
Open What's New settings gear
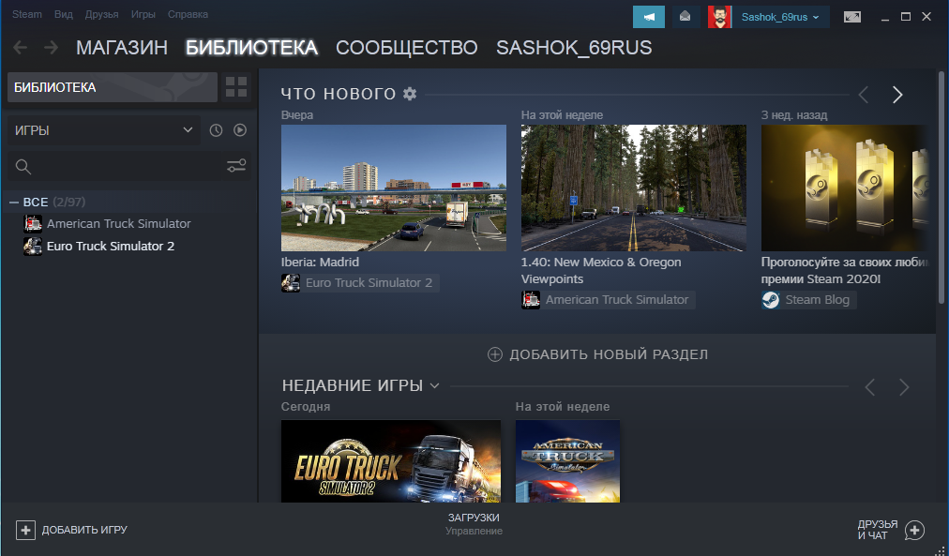410,94
